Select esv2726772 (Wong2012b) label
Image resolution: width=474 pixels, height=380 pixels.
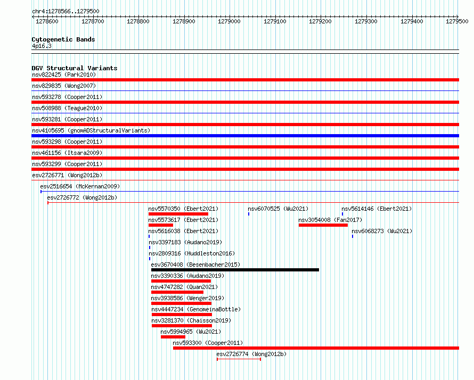tap(82, 197)
